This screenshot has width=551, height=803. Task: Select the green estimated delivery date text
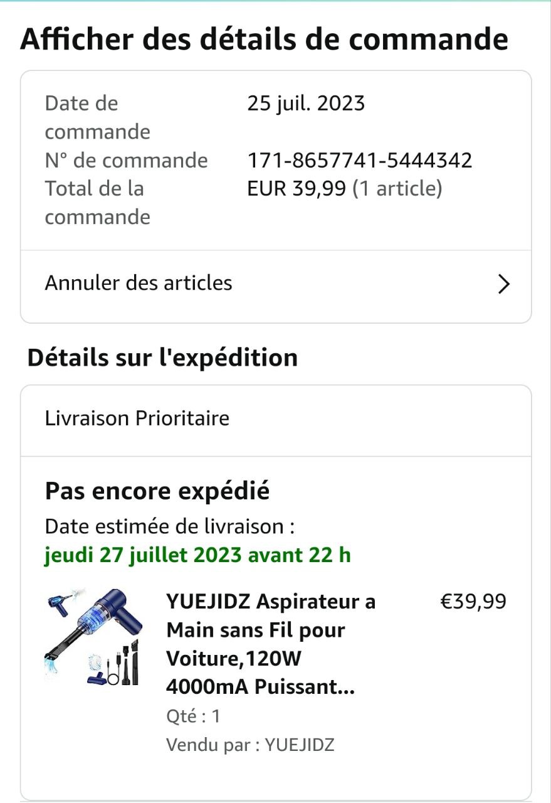[x=197, y=555]
